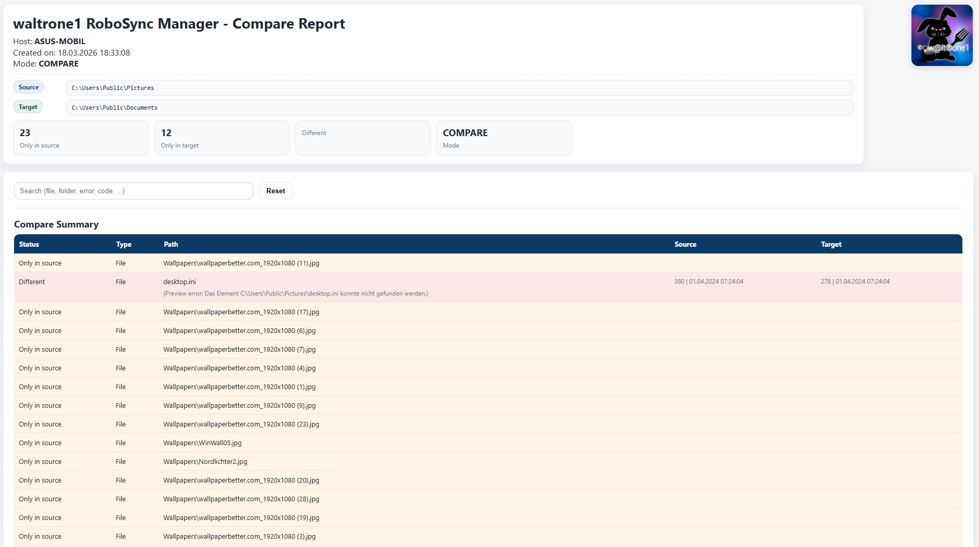
Task: Click the Different summary card
Action: [x=363, y=138]
